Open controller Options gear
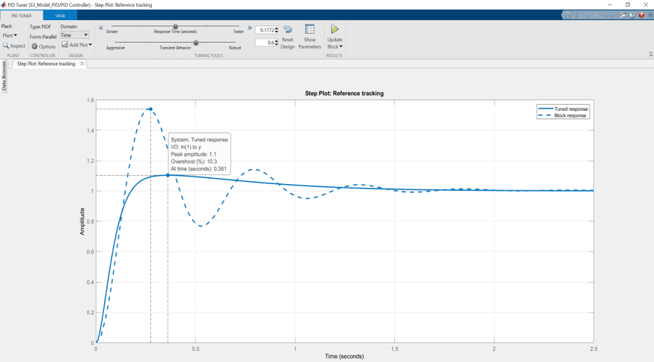Viewport: 654px width, 362px height. (x=43, y=46)
